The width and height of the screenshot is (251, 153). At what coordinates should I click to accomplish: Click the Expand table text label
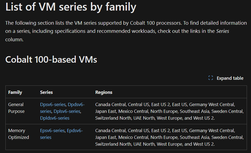coord(230,78)
